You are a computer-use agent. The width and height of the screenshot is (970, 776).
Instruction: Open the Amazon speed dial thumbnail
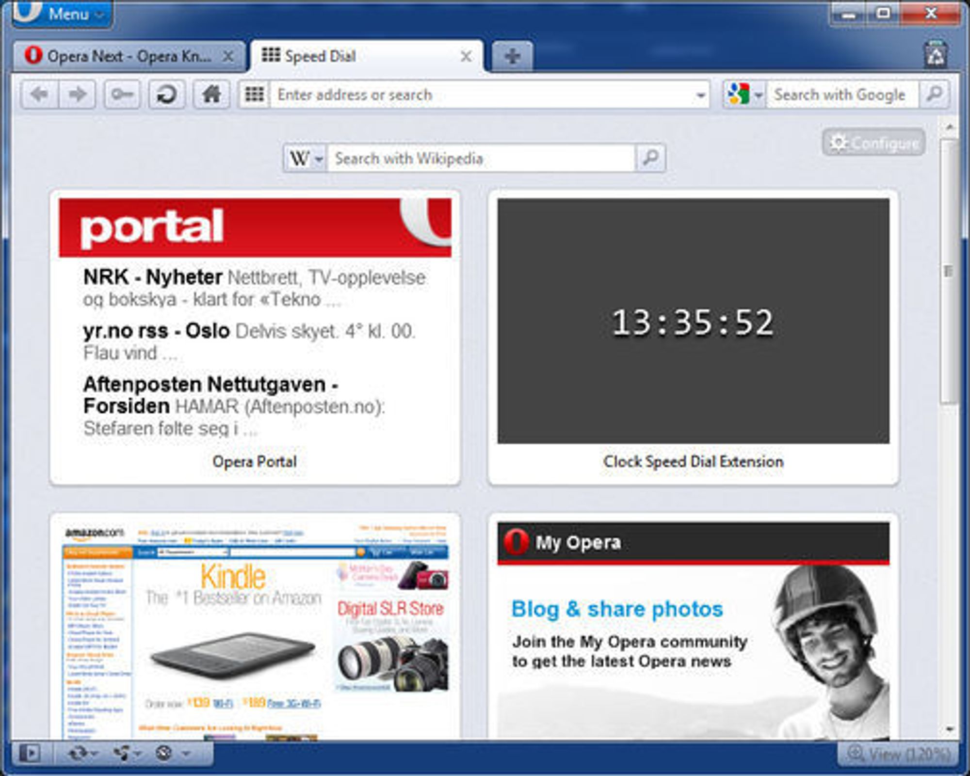(255, 630)
